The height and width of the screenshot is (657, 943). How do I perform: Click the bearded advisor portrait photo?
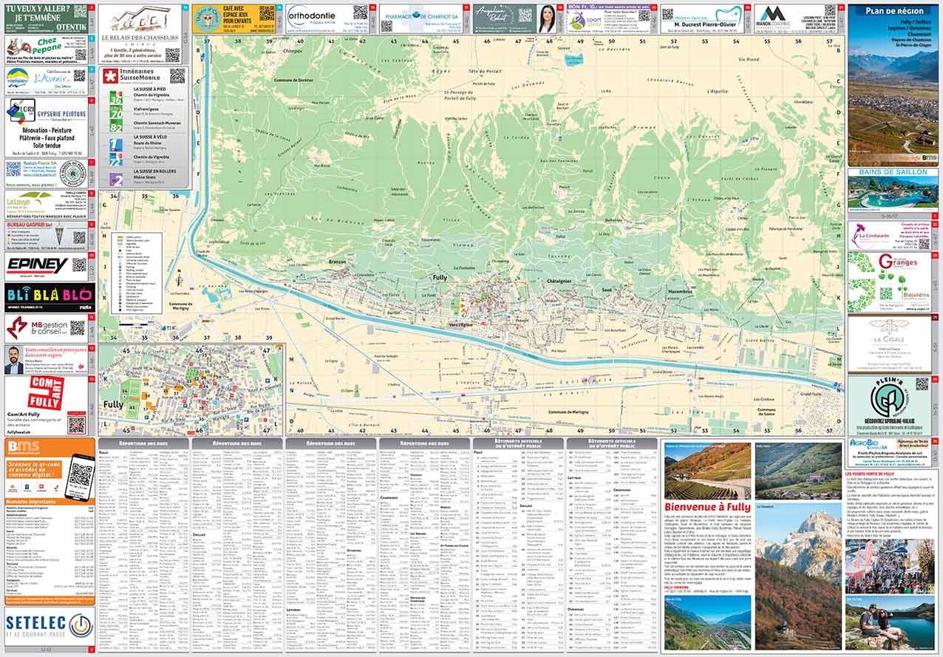tap(14, 361)
